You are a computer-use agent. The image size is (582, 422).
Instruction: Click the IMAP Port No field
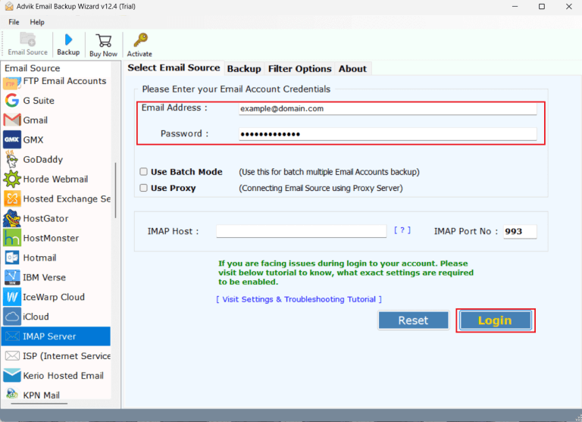(x=520, y=231)
